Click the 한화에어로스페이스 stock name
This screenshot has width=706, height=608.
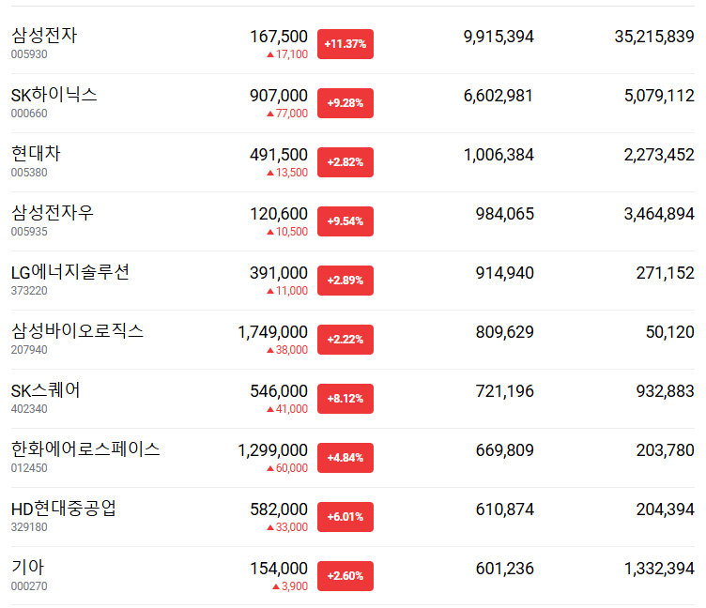click(85, 449)
